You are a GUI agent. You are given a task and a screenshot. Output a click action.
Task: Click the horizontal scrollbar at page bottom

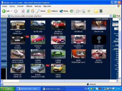(59, 81)
